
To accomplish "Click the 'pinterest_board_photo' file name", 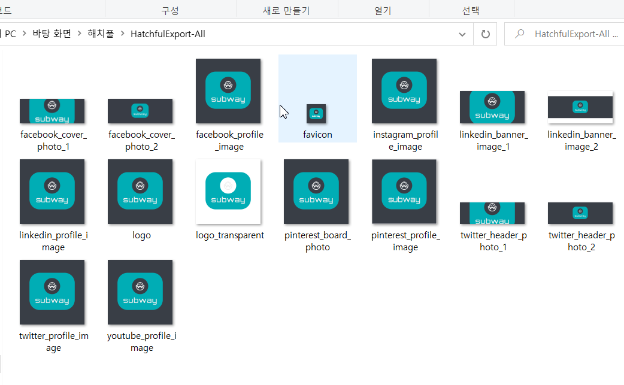I will click(317, 241).
